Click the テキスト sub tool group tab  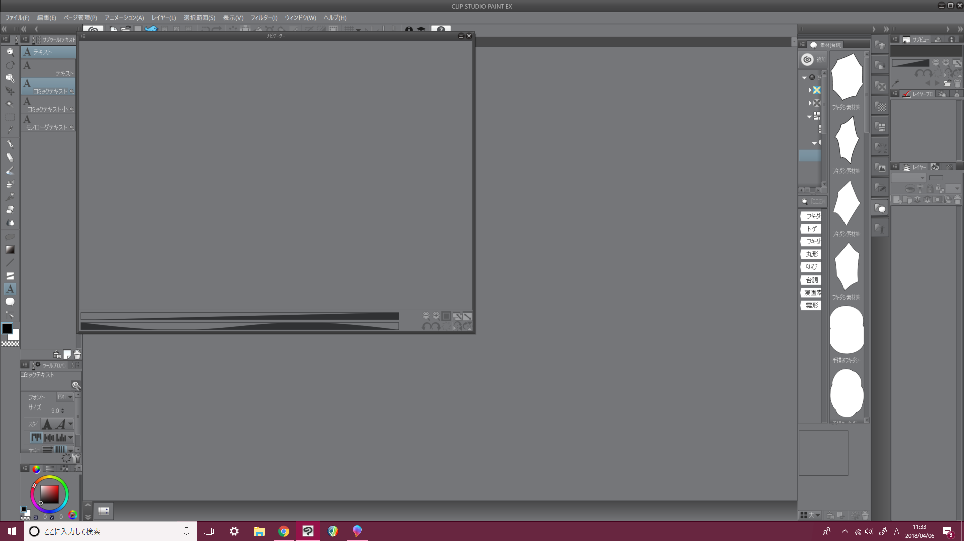[x=49, y=52]
